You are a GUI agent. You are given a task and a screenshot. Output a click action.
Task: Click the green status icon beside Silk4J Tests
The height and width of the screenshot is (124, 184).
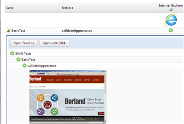pyautogui.click(x=12, y=53)
